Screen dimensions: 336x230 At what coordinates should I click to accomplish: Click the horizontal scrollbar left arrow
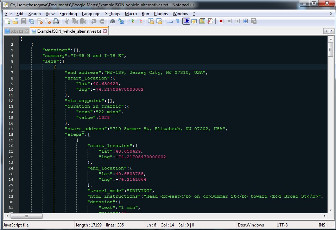pyautogui.click(x=7, y=216)
